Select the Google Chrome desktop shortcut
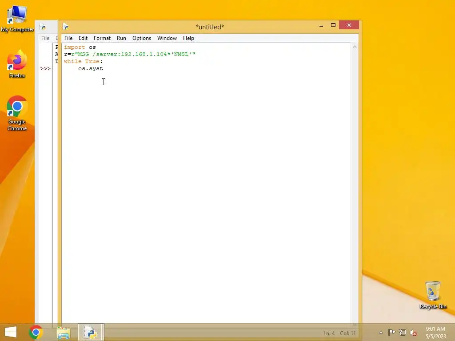The image size is (455, 341). (17, 113)
